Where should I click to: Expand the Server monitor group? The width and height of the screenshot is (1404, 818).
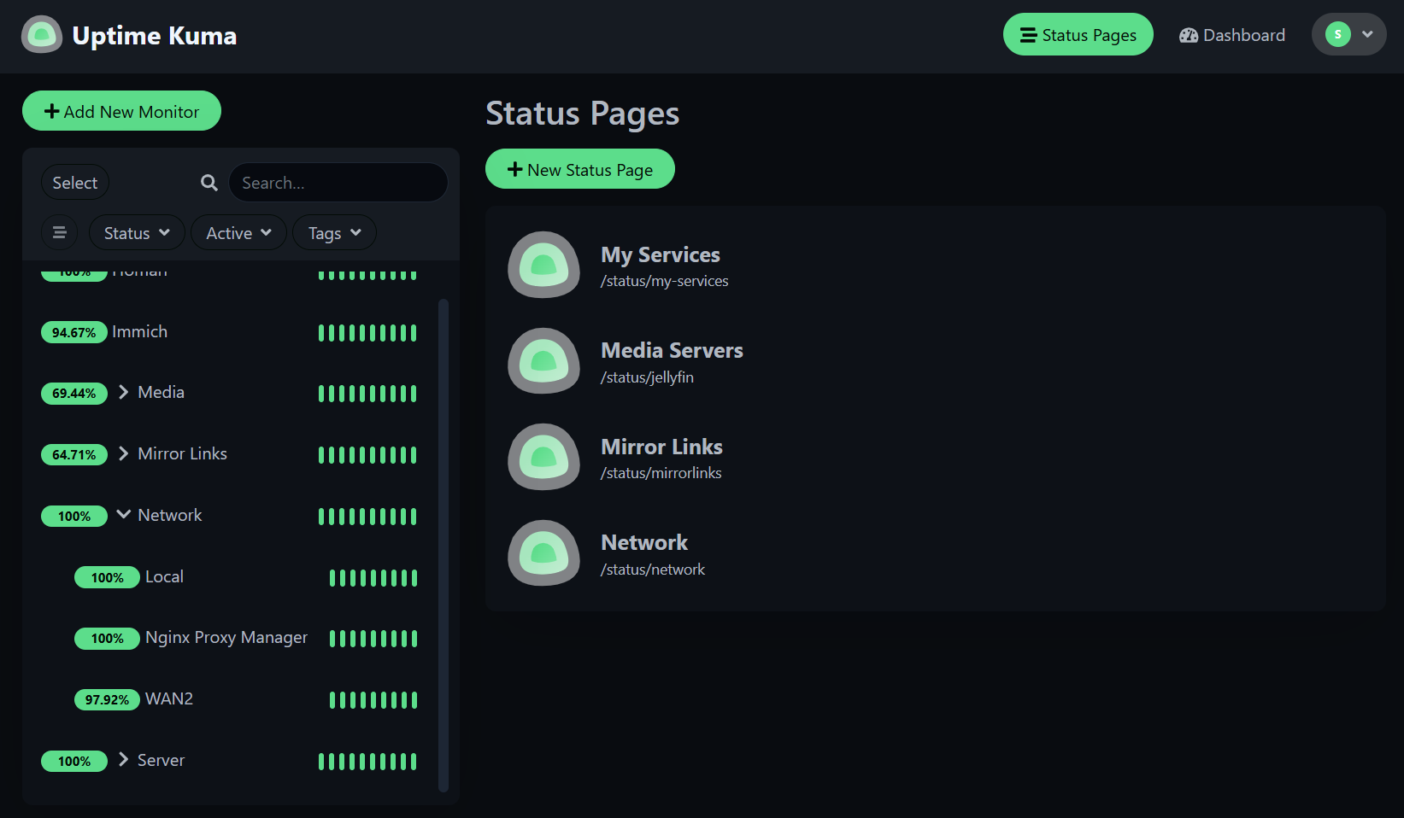point(124,759)
